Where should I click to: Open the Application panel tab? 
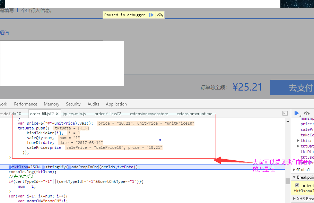click(x=116, y=104)
